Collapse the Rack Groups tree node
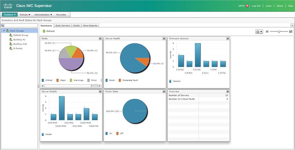Viewport: 295px width, 150px height. click(x=4, y=31)
